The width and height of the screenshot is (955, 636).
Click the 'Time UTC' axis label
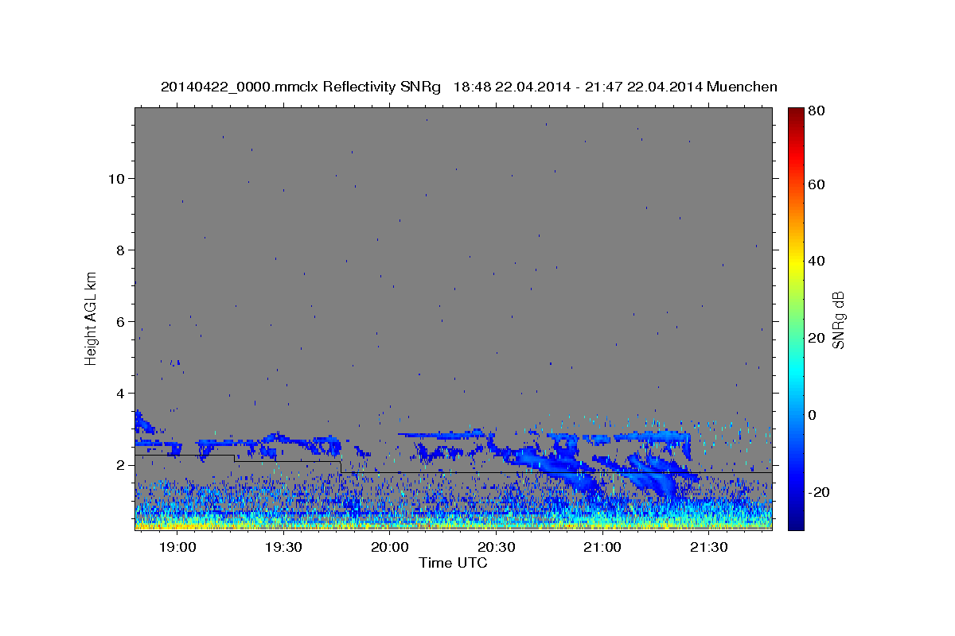tap(453, 563)
